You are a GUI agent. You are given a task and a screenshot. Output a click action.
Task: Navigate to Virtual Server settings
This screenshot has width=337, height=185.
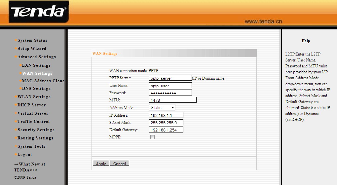coord(33,113)
